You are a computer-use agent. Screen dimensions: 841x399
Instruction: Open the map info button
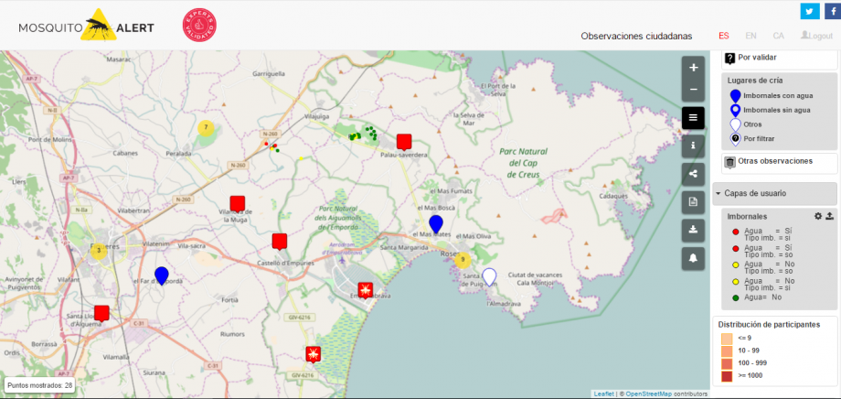tap(693, 146)
